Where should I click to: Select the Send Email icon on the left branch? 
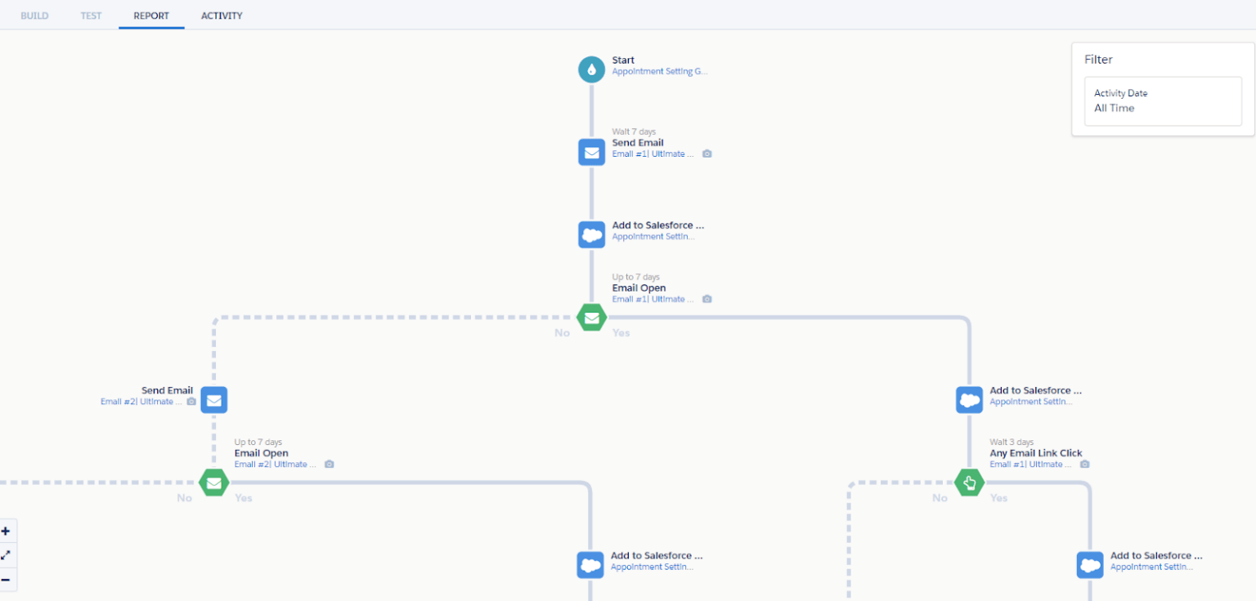click(213, 399)
